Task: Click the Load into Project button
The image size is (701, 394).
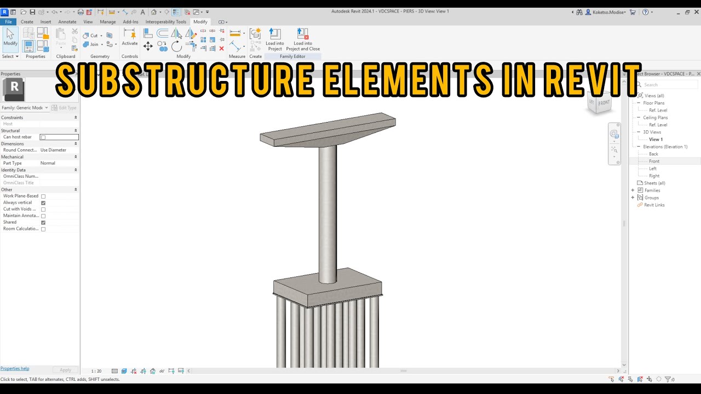Action: click(x=275, y=39)
